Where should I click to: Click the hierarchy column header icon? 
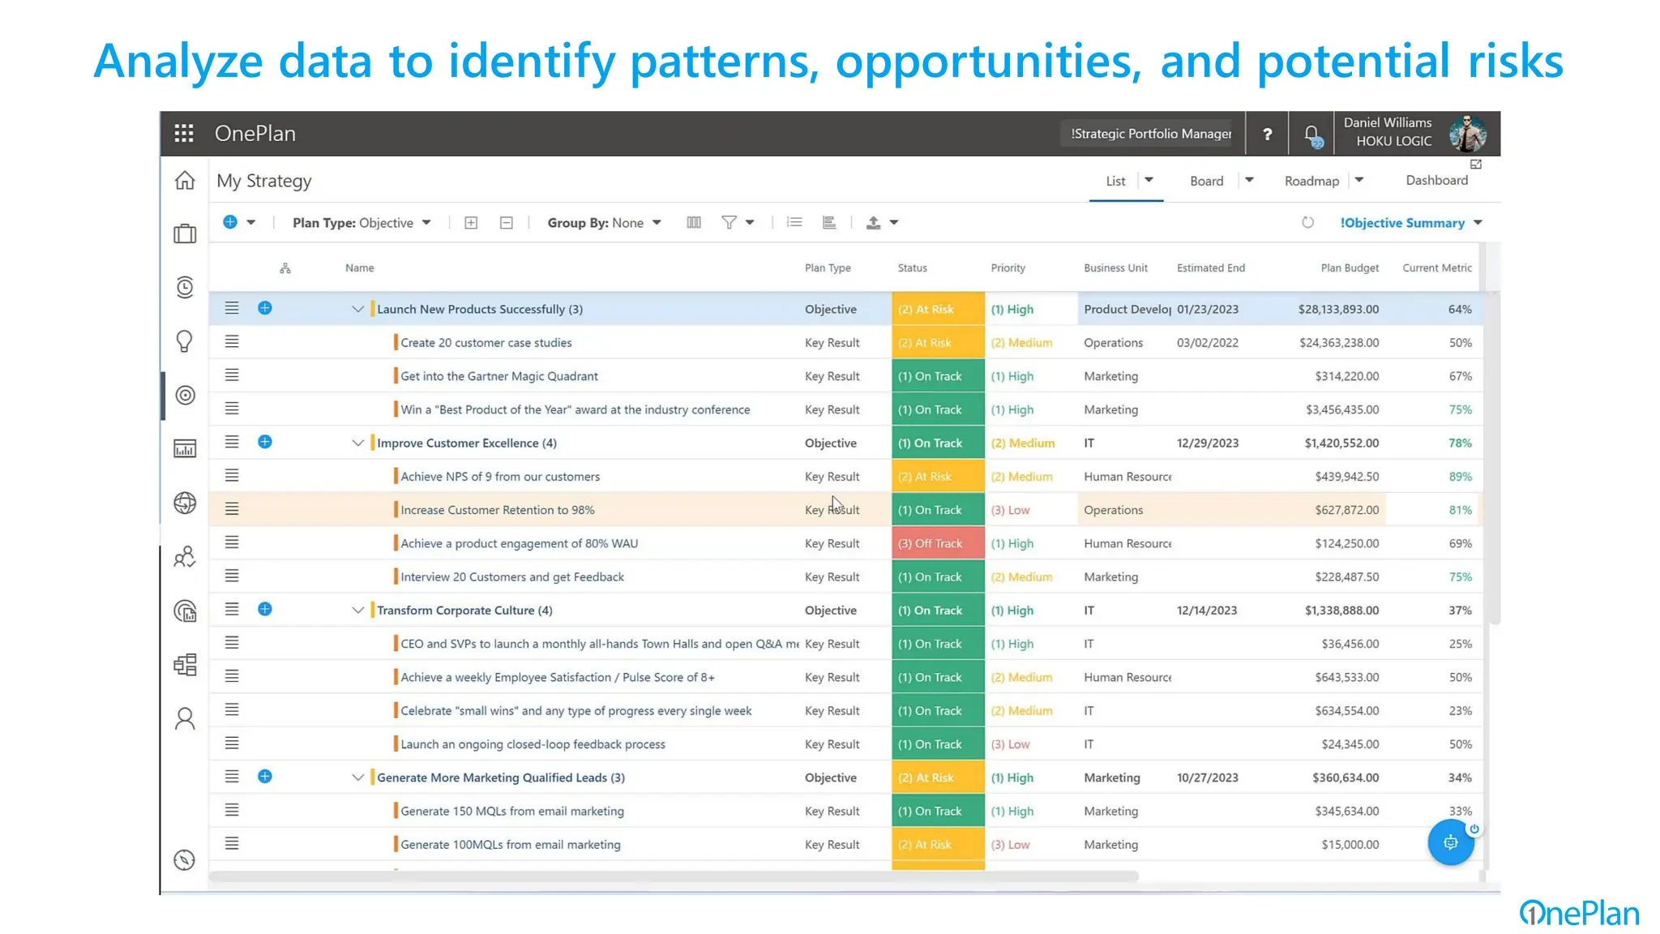click(x=285, y=268)
